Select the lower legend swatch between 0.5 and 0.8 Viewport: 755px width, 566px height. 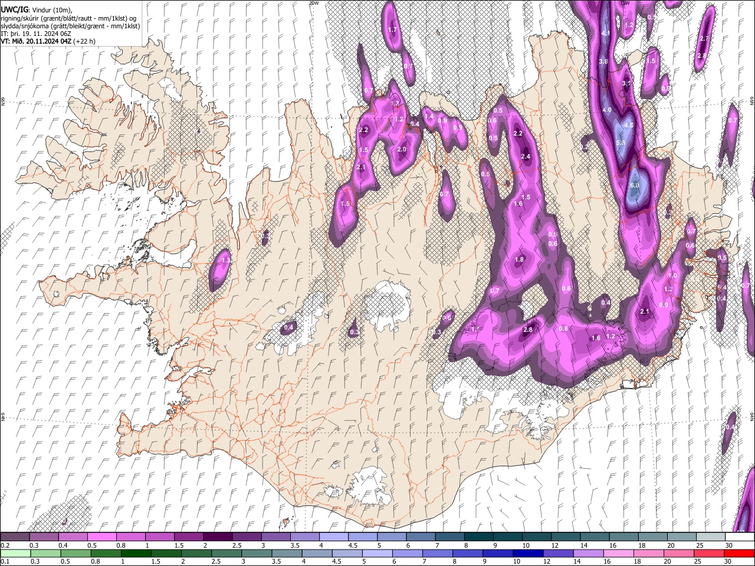tap(75, 553)
